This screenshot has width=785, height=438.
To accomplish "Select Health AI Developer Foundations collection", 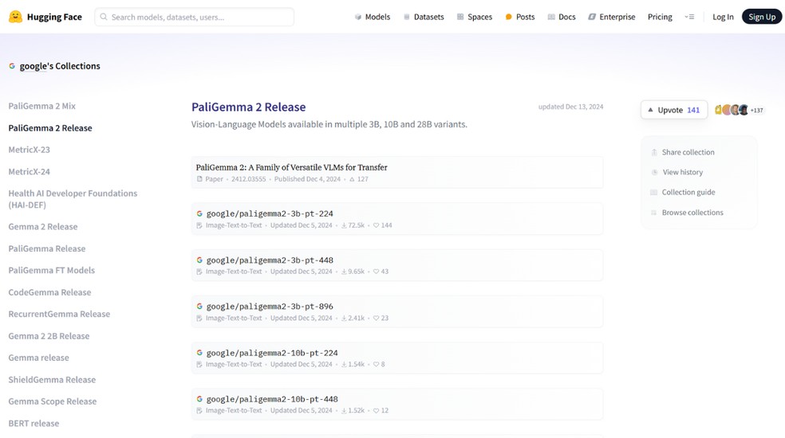I will click(73, 199).
